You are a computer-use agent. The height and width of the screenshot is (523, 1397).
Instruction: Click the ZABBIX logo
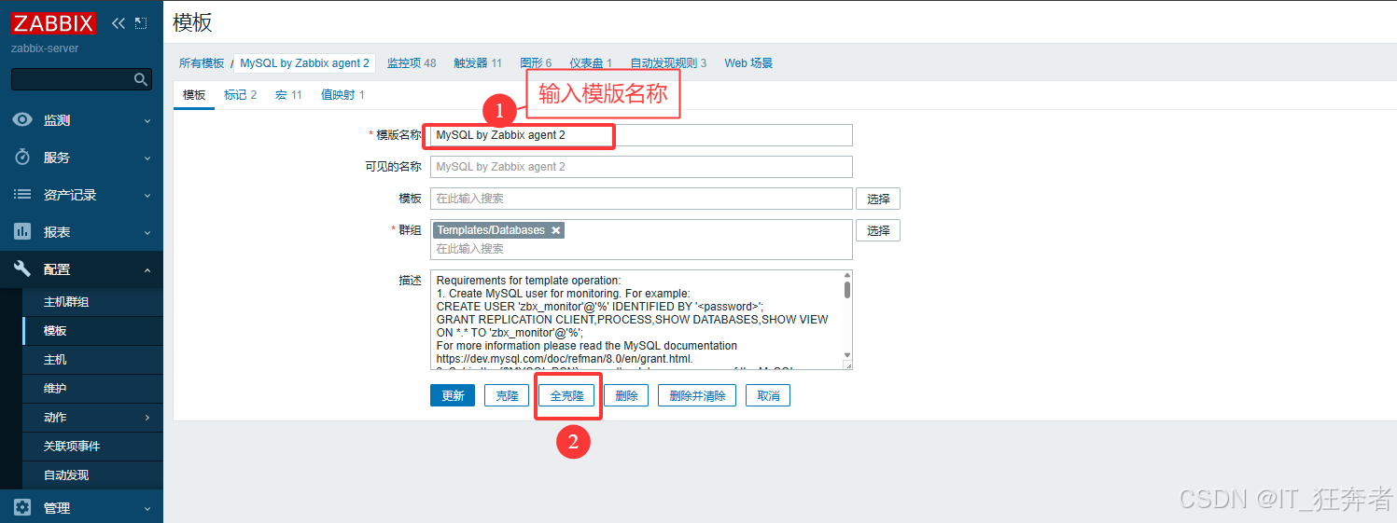tap(54, 23)
